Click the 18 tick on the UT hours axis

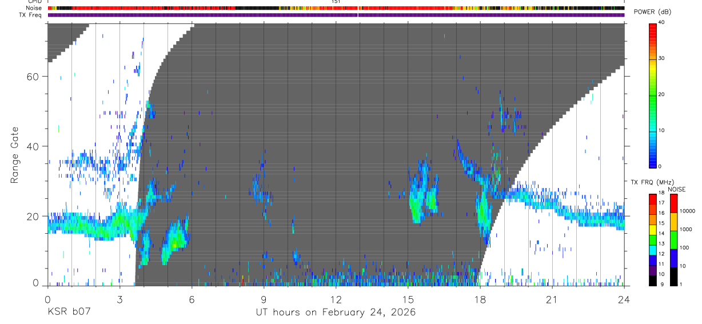tap(480, 298)
